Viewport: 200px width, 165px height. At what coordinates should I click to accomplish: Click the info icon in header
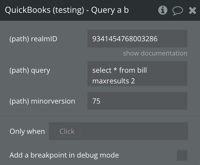[x=162, y=10]
